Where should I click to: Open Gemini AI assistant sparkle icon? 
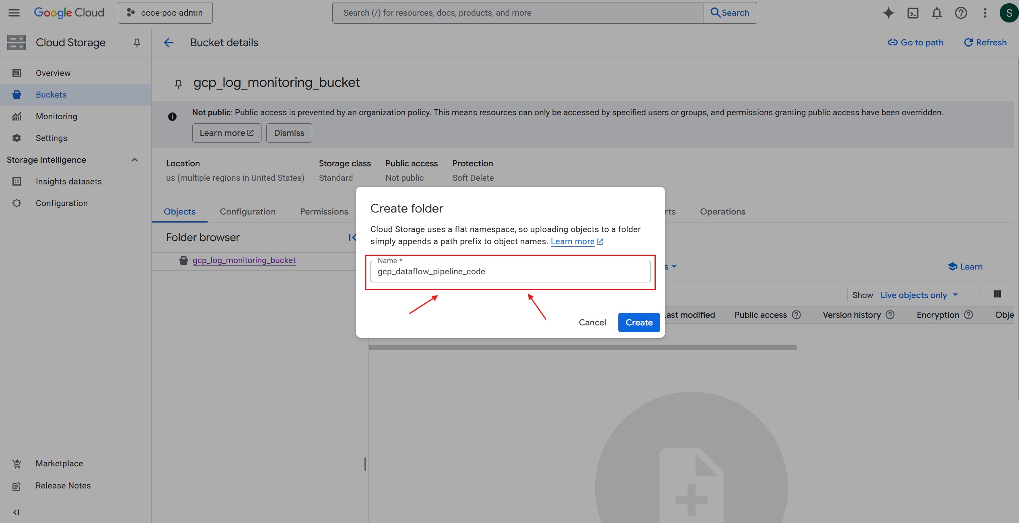click(x=888, y=13)
